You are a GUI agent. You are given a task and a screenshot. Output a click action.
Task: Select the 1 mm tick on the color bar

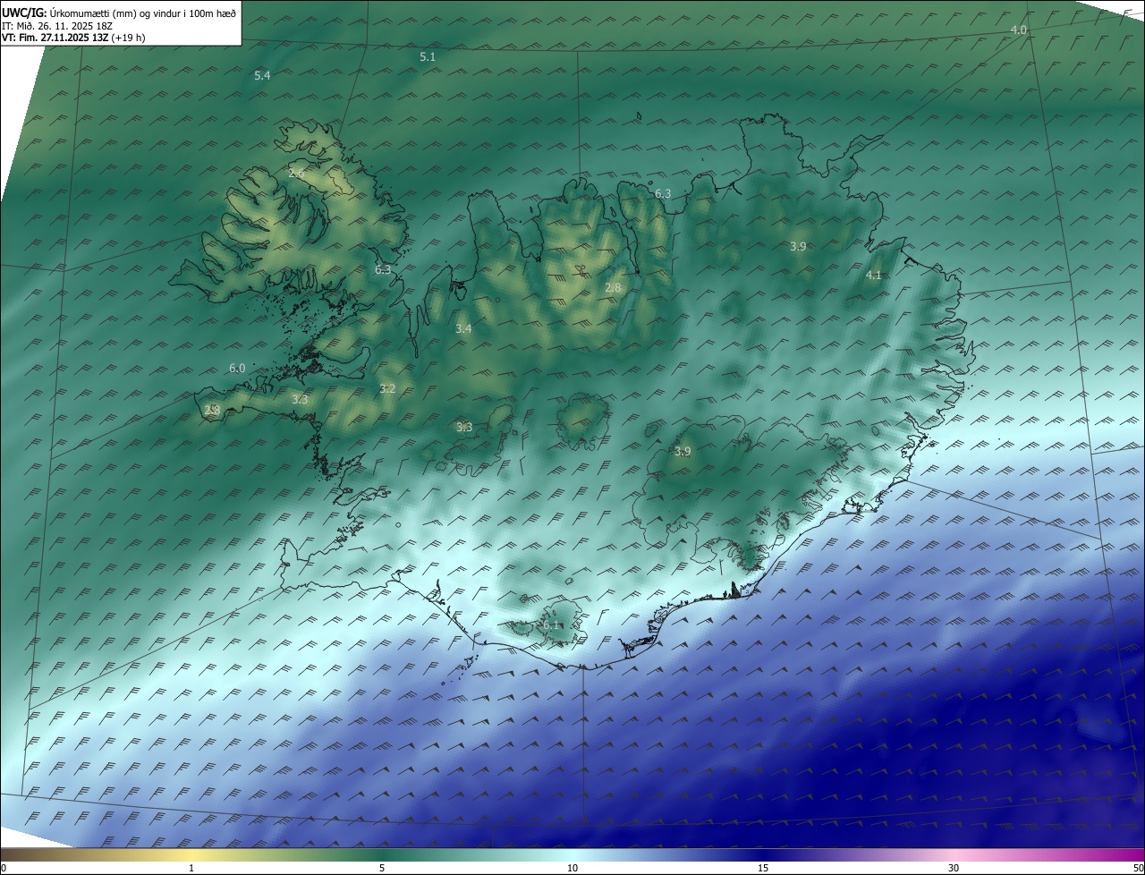point(191,868)
